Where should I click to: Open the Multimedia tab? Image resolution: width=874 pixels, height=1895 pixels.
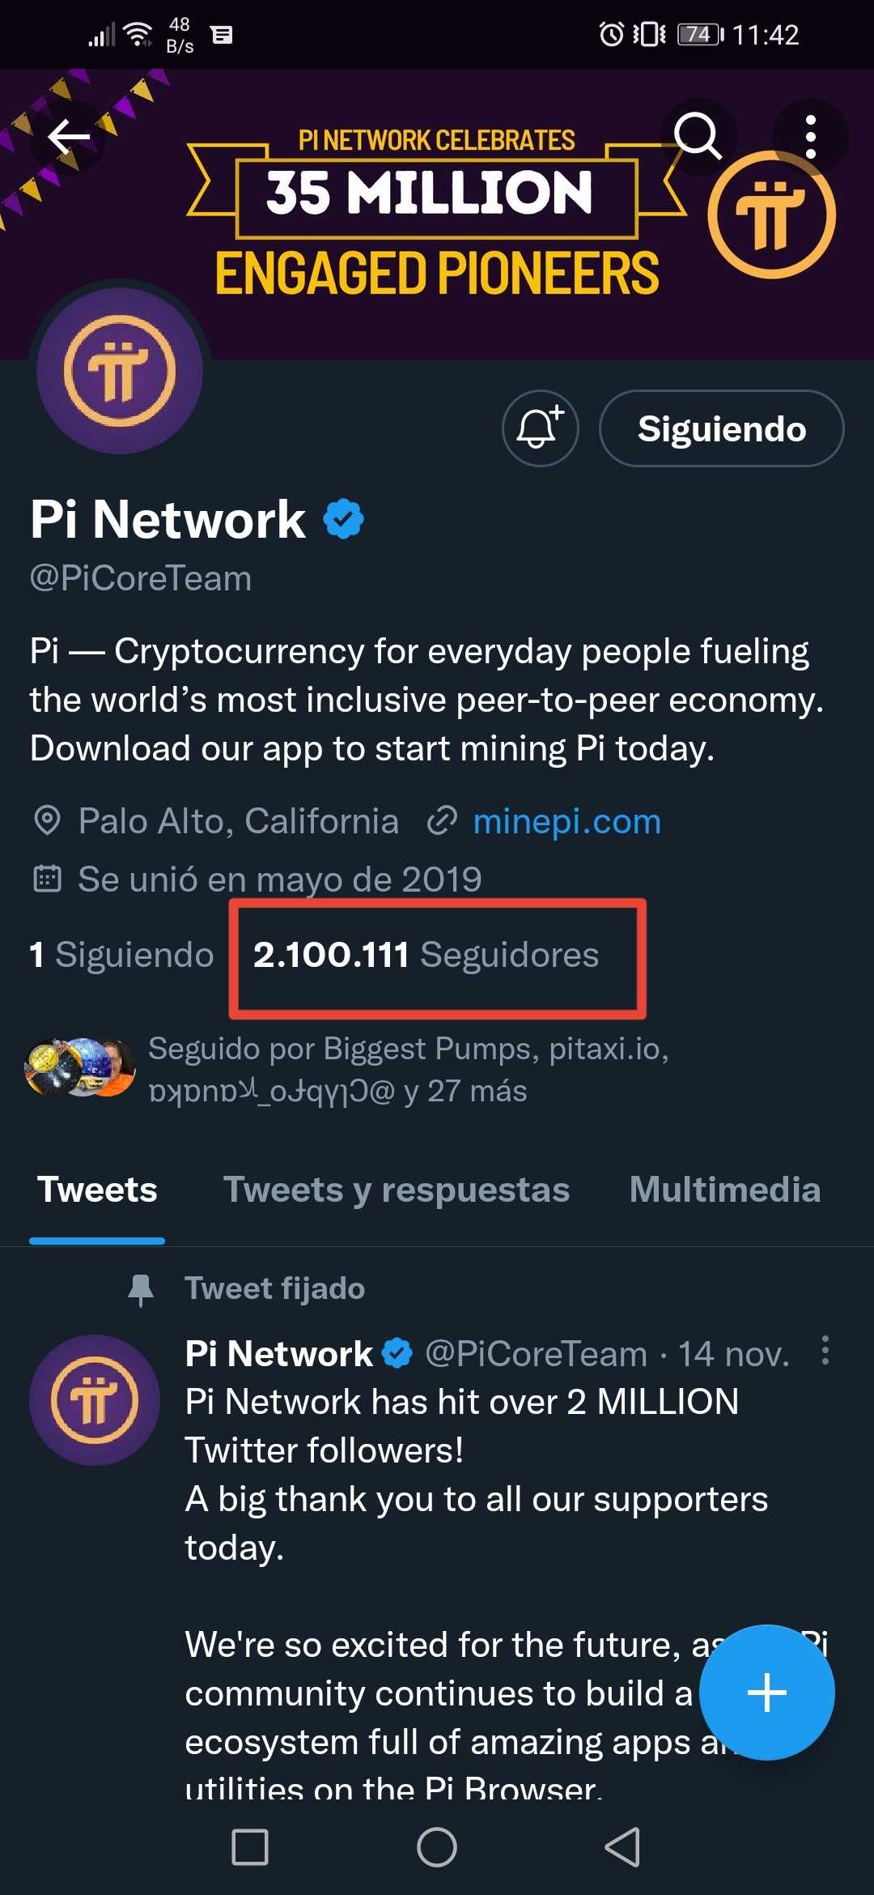pos(724,1190)
